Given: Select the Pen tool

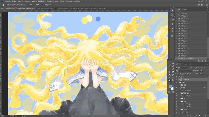Looking at the screenshot, I should point(173,75).
